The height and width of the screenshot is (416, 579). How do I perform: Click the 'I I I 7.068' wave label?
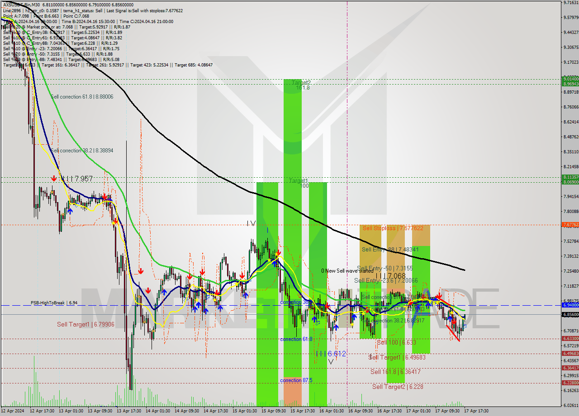390,276
